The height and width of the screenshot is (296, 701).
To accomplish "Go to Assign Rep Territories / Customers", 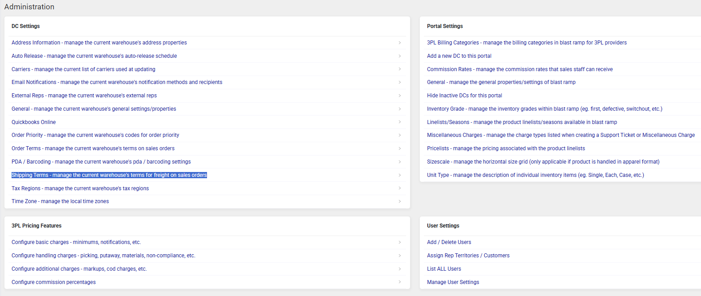I will [x=468, y=256].
